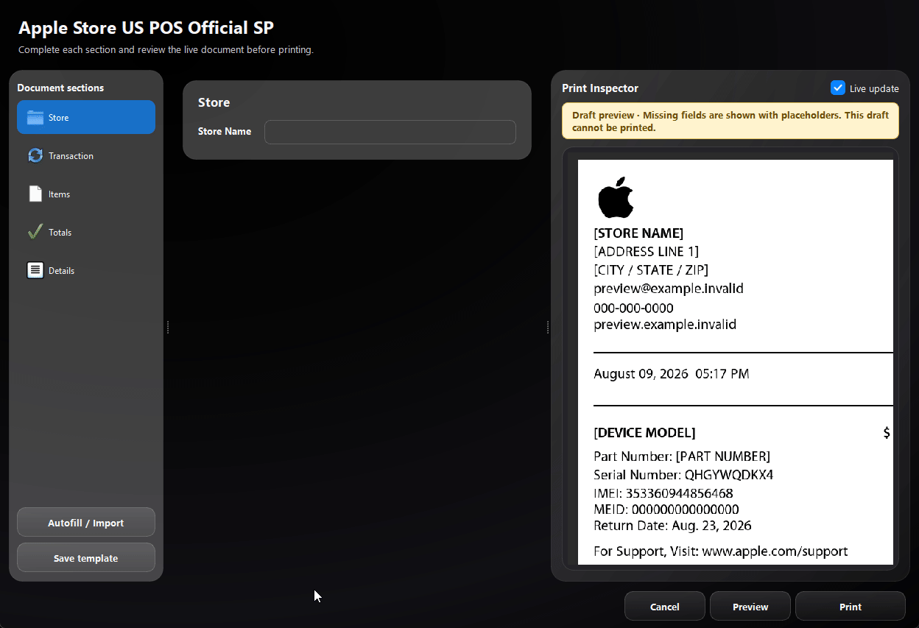The height and width of the screenshot is (628, 919).
Task: Click the IMEI 353360944856468 line
Action: pos(663,493)
